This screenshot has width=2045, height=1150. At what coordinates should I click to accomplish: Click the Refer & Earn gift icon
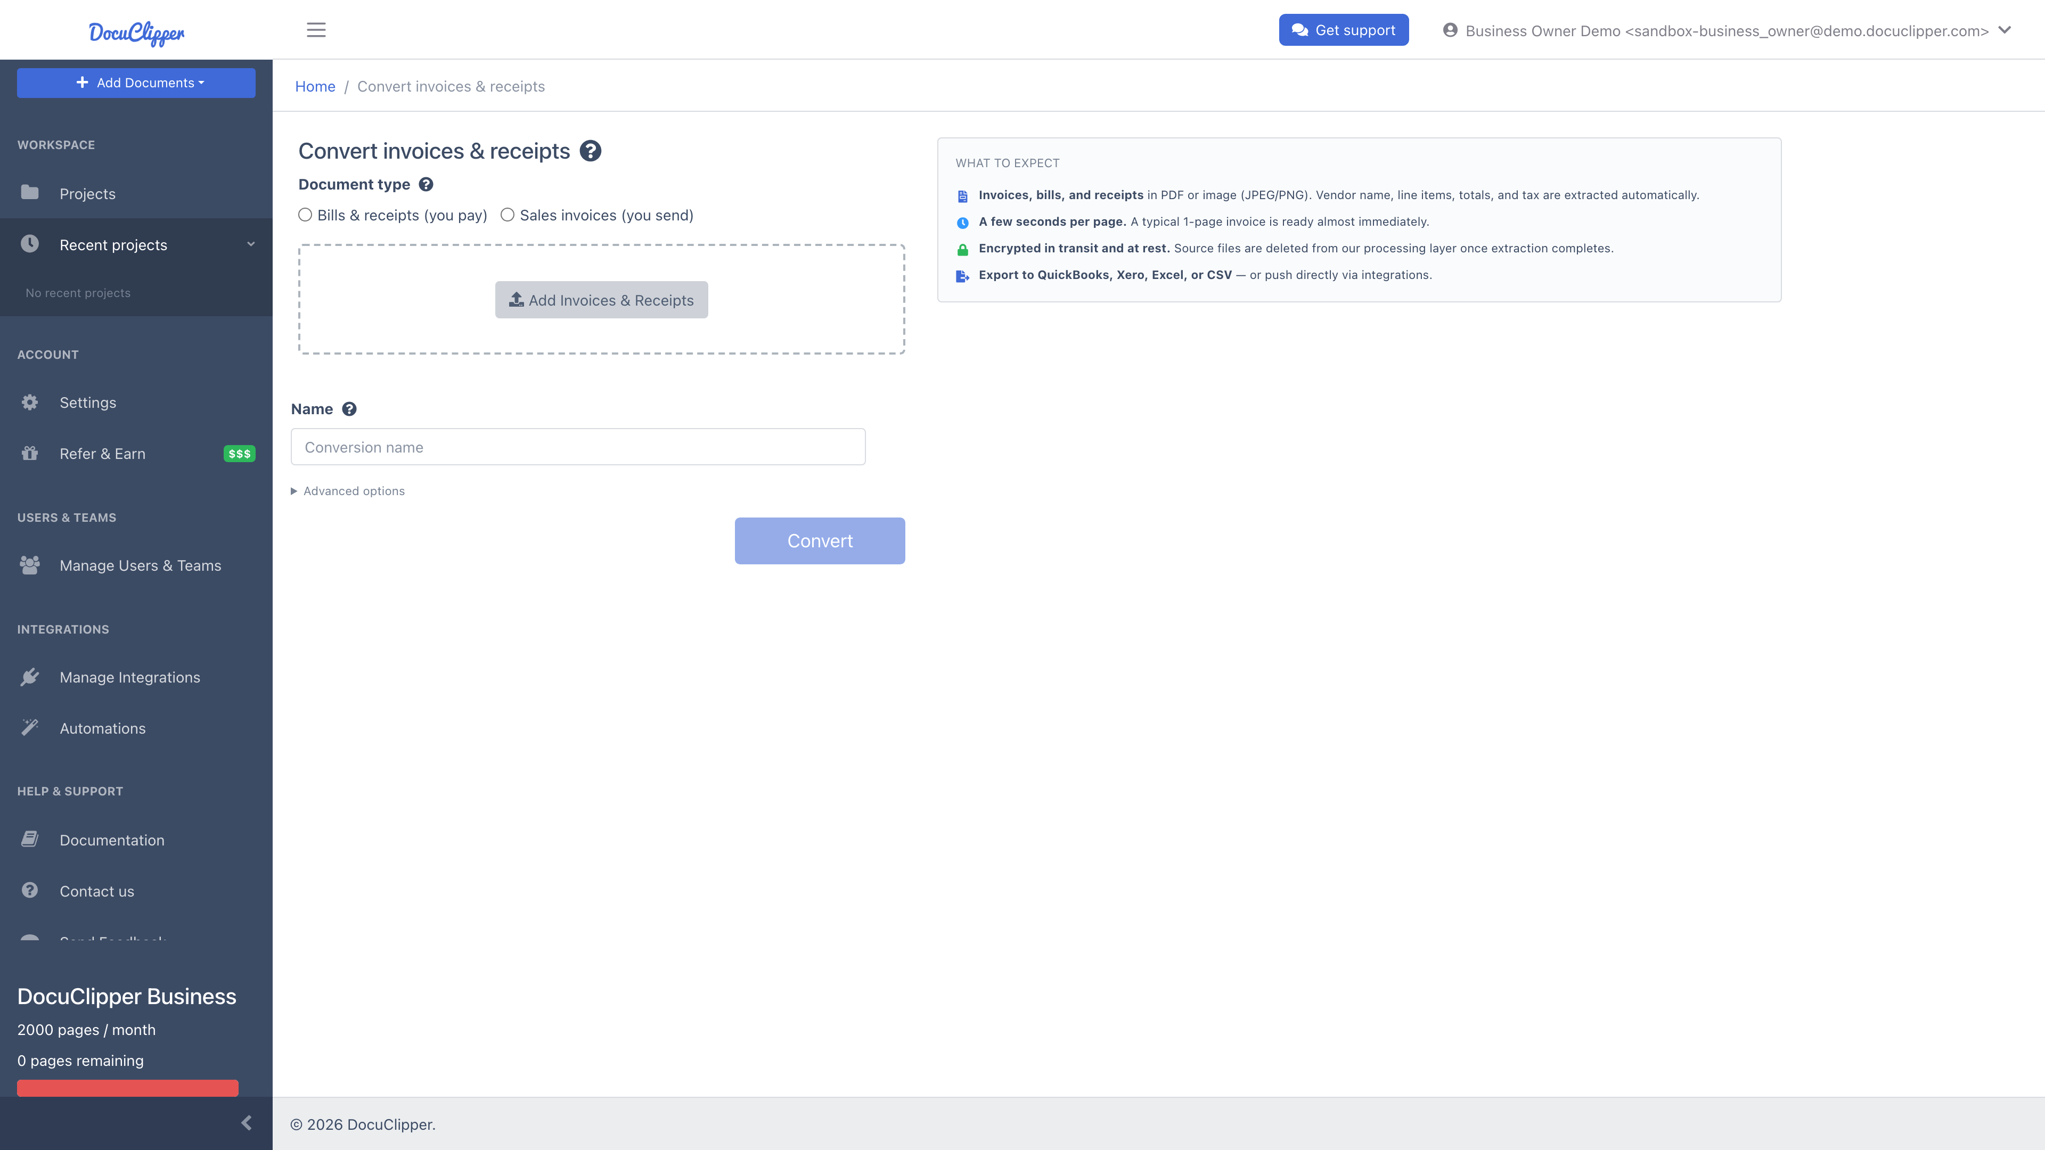tap(30, 453)
